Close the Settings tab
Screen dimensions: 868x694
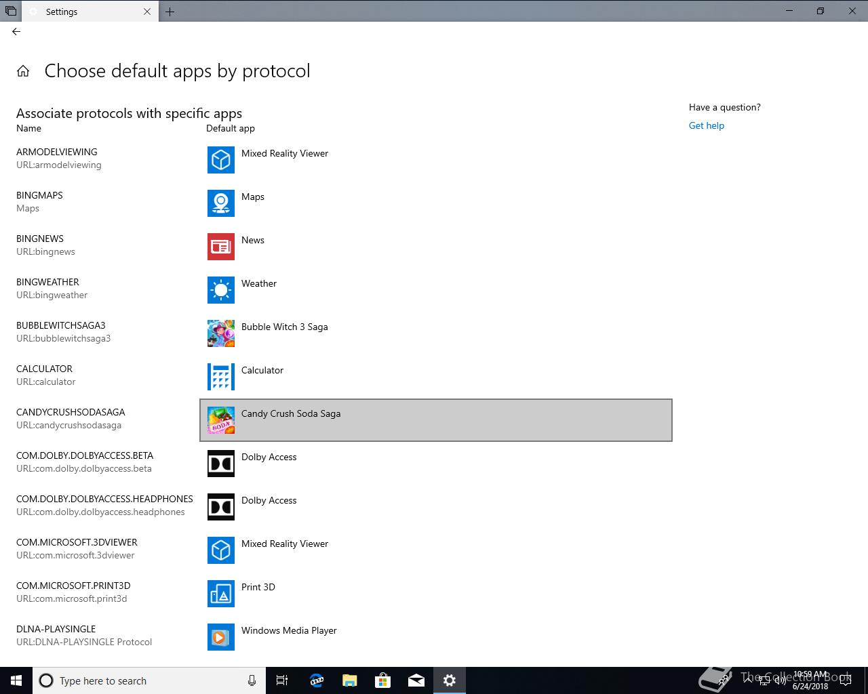click(147, 12)
